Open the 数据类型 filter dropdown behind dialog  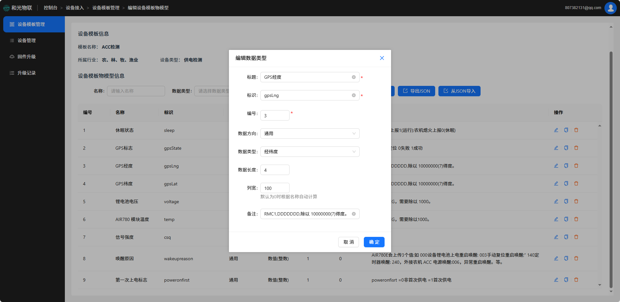click(x=212, y=91)
